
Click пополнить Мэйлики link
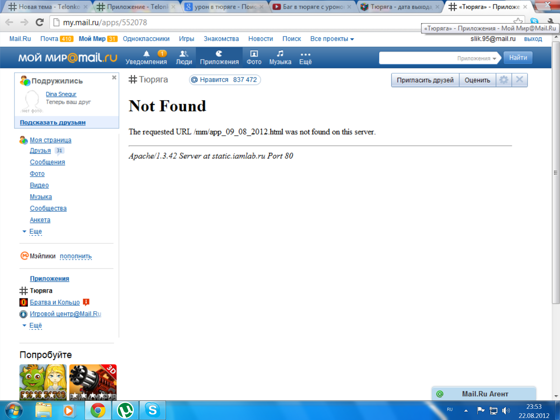click(x=76, y=256)
